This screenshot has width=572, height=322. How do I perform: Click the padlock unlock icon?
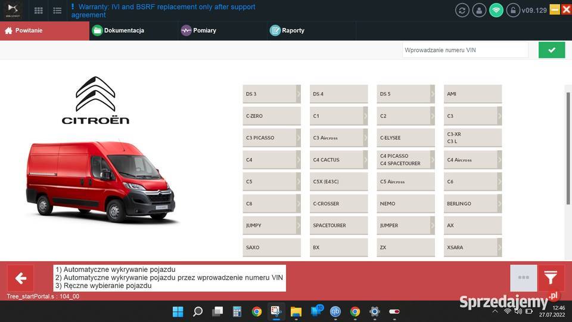(513, 10)
